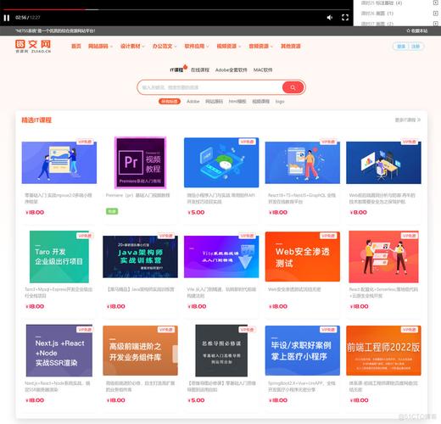Click the html模板 hot keyword link
The width and height of the screenshot is (441, 424).
tap(237, 101)
